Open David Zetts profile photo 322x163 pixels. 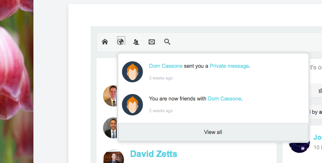tap(114, 157)
